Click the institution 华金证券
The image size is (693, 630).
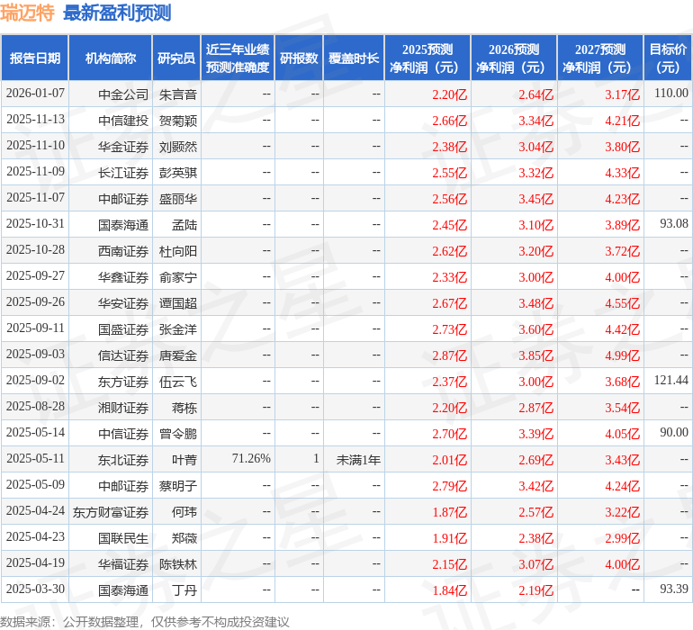click(123, 147)
